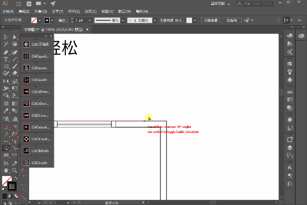307x205 pixels.
Task: Set paint mode to Gradient
Action: pyautogui.click(x=10, y=196)
